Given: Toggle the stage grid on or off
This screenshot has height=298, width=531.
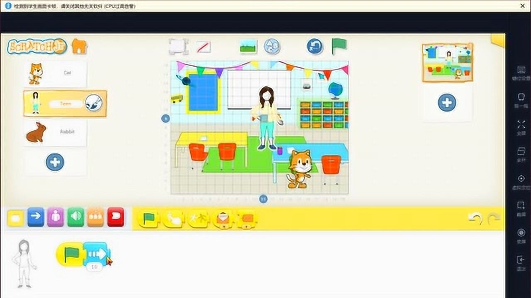Looking at the screenshot, I should [x=203, y=47].
